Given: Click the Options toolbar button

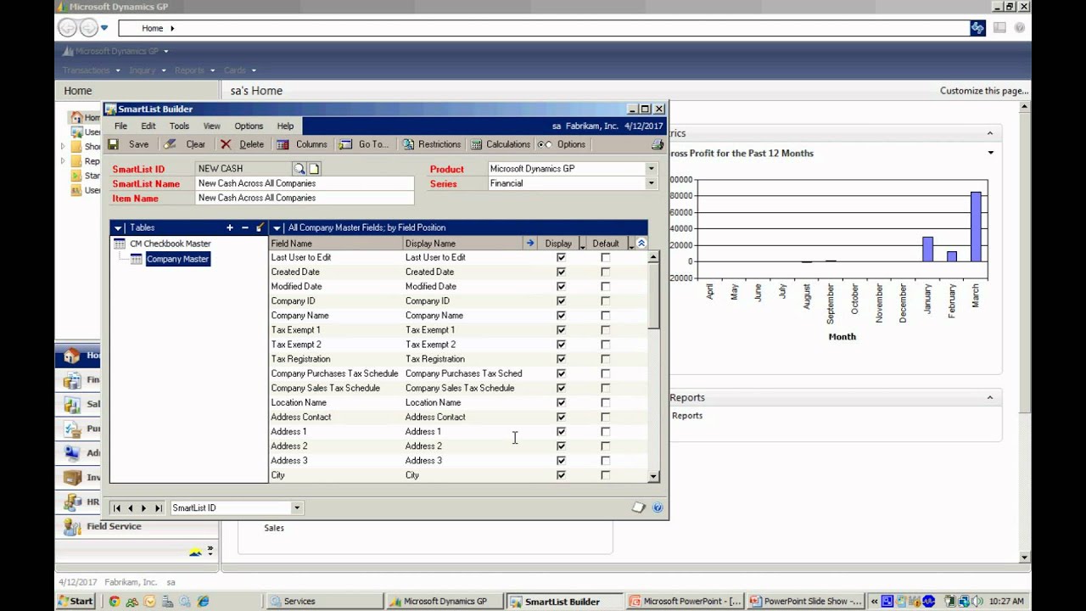Looking at the screenshot, I should (563, 144).
